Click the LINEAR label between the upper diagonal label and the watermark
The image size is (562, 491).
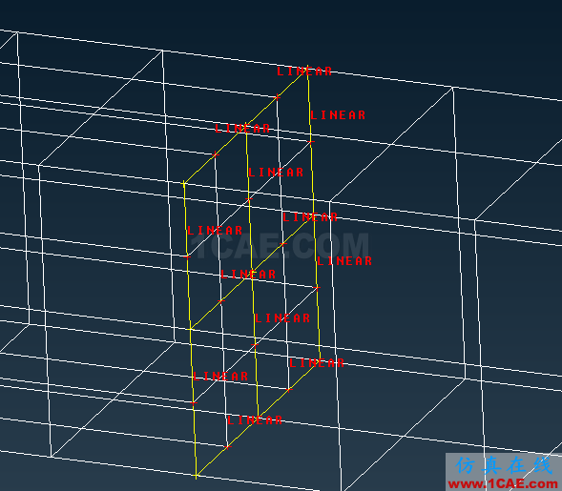point(276,173)
